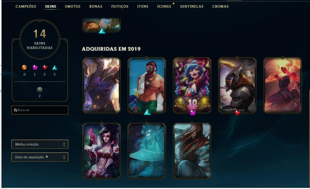Open the Data de aquisição dropdown
310x189 pixels.
pyautogui.click(x=40, y=157)
